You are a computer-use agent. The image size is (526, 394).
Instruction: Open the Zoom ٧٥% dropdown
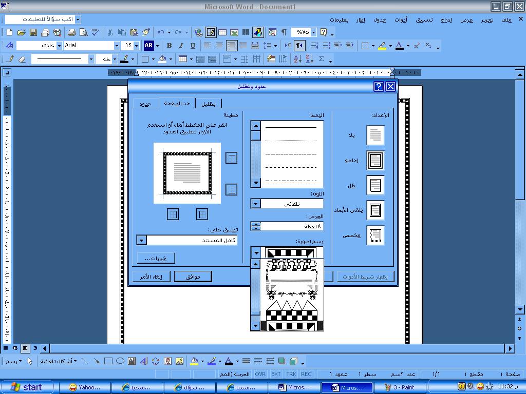[x=313, y=32]
